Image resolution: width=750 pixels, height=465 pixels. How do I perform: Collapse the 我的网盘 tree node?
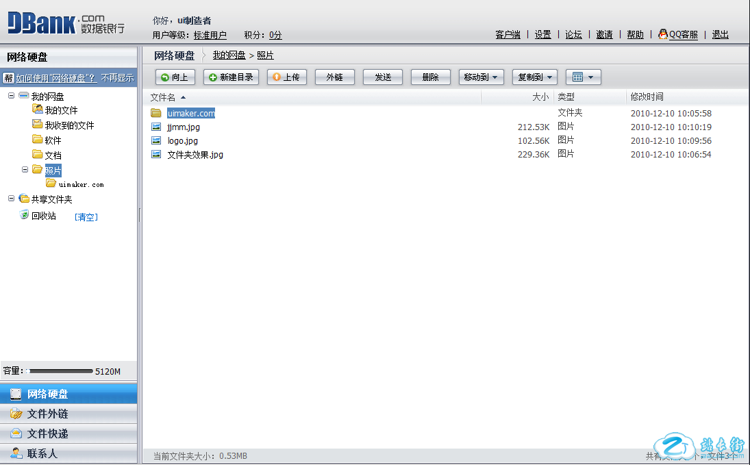(x=12, y=96)
